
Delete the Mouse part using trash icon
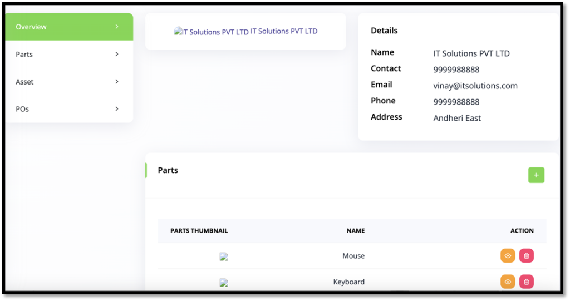tap(527, 255)
